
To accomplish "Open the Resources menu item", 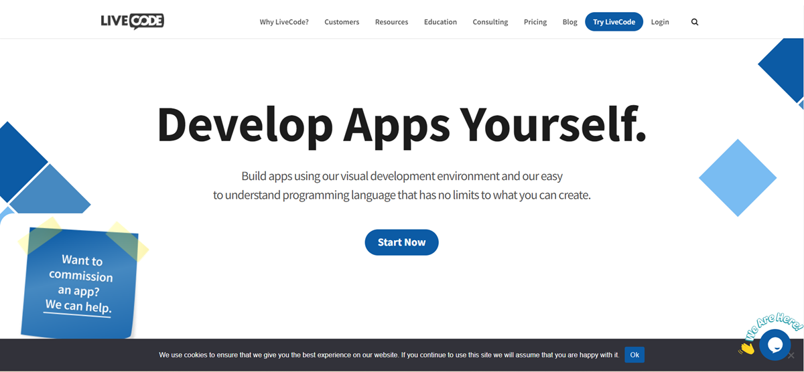I will tap(391, 22).
